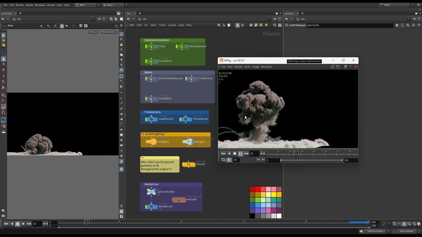Click the list mode icon in network toolbar
Image resolution: width=422 pixels, height=237 pixels.
[229, 25]
